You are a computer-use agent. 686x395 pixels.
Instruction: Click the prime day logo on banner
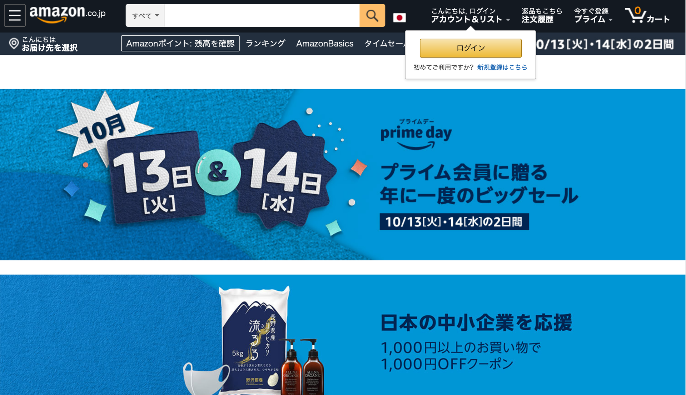(416, 134)
